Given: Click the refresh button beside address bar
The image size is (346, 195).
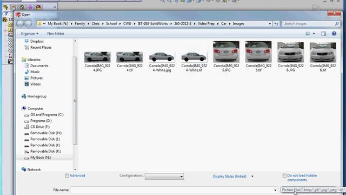Looking at the screenshot, I should 276,24.
